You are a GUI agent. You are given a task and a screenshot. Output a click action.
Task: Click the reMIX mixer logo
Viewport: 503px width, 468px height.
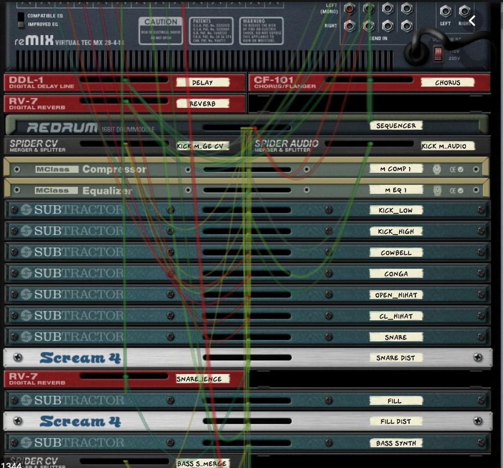tap(34, 40)
